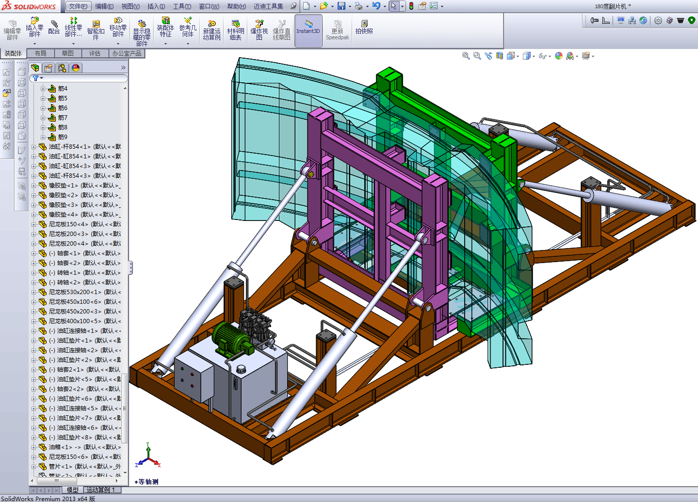
Task: Click the Edit Appearance color ball icon
Action: click(559, 56)
